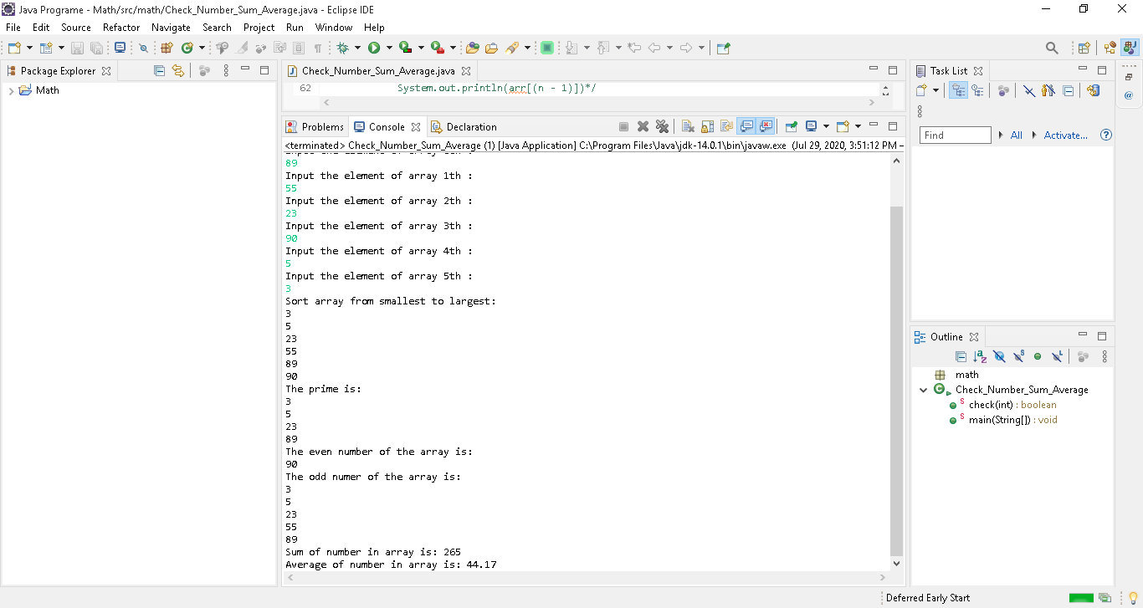Toggle Link with Editor in Package Explorer
Screen dimensions: 1143x608
[177, 70]
